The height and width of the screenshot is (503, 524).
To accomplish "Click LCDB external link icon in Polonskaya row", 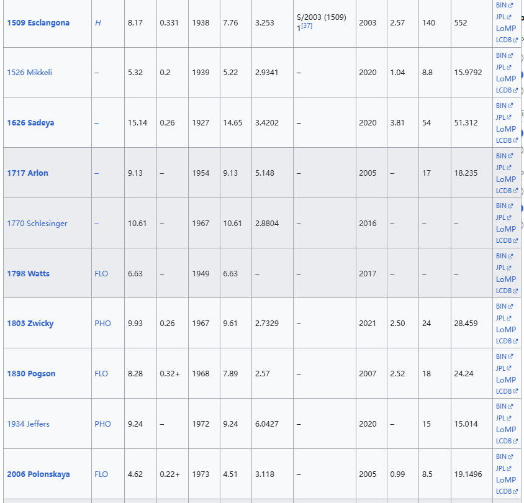I will (515, 492).
